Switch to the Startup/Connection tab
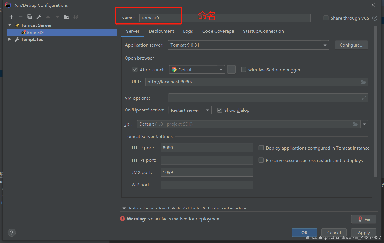384x243 pixels. [x=264, y=31]
